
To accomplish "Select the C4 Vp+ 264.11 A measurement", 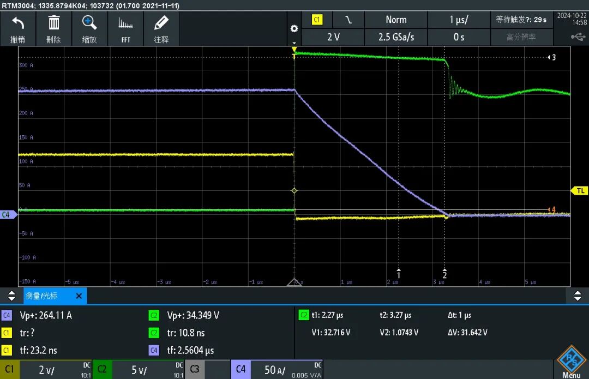I will 46,316.
